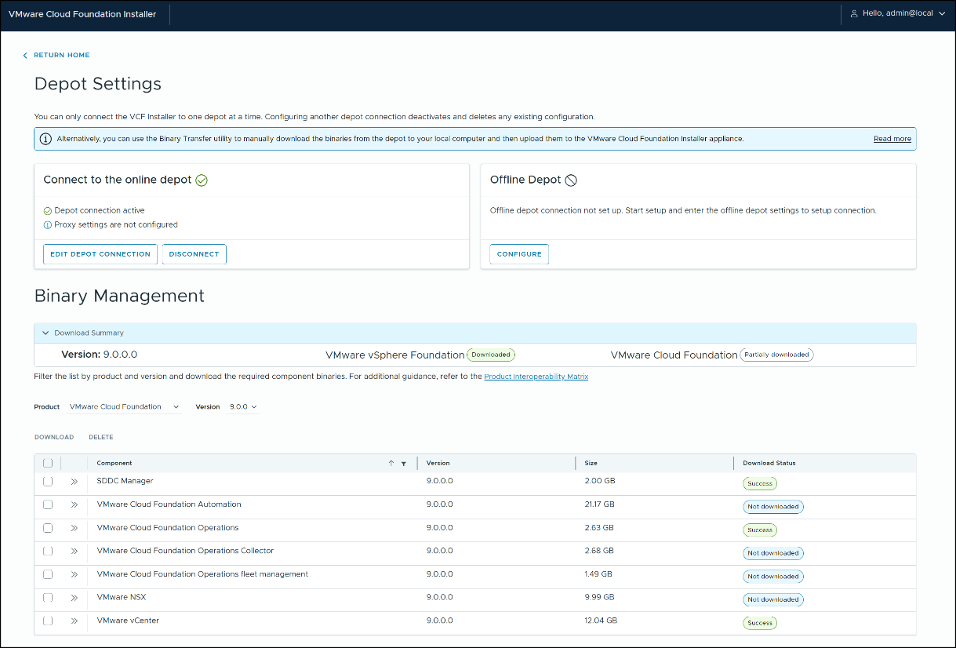Collapse the Download Summary section

pyautogui.click(x=45, y=333)
